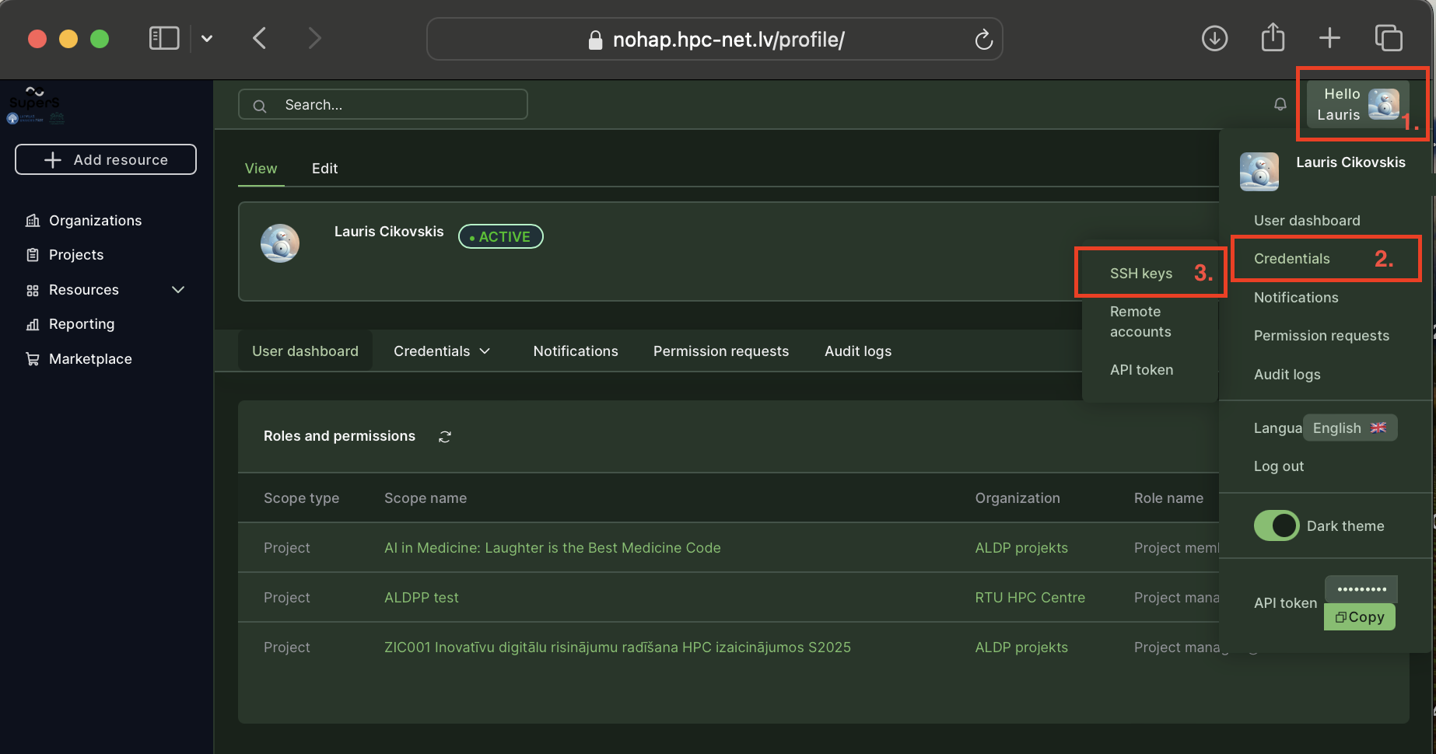Select SSH keys from the submenu

point(1140,274)
